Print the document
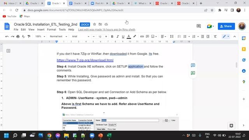This screenshot has width=249, height=140. [x=18, y=37]
